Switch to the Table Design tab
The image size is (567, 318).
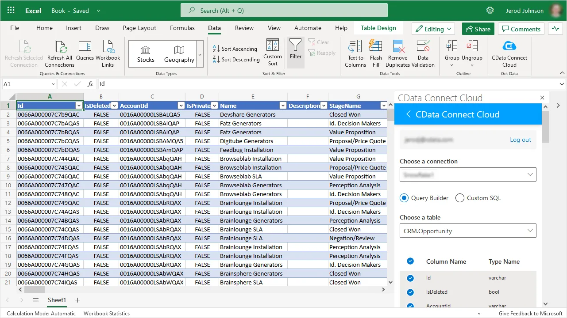pyautogui.click(x=378, y=28)
